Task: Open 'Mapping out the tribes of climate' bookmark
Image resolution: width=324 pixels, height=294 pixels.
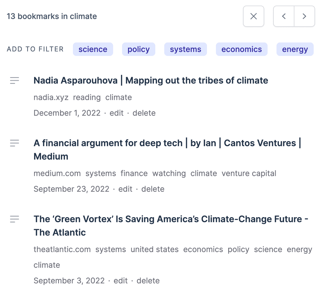Action: 151,80
